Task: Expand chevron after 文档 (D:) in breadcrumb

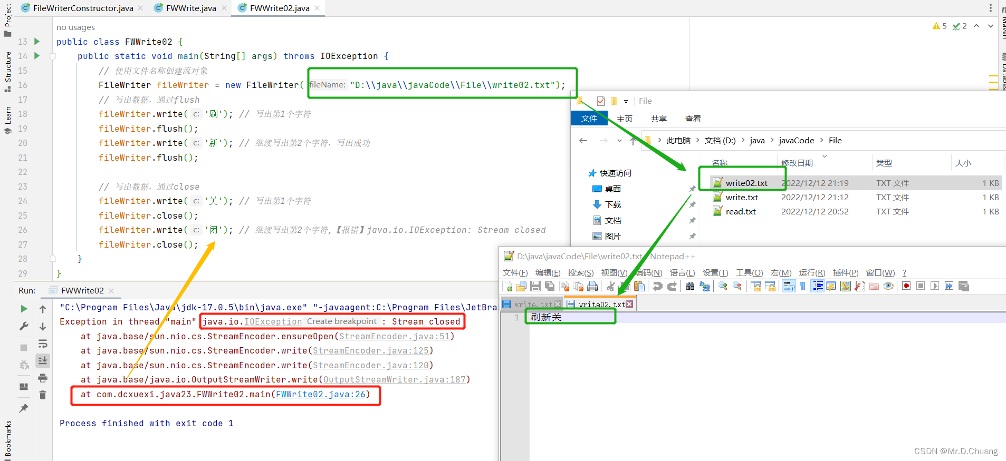Action: pyautogui.click(x=743, y=140)
